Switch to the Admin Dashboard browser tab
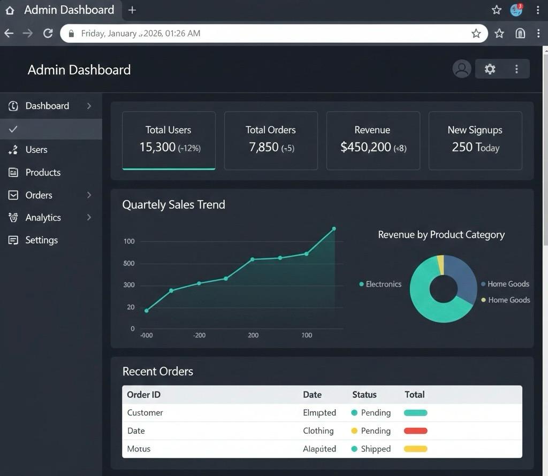Viewport: 548px width, 476px height. 68,10
